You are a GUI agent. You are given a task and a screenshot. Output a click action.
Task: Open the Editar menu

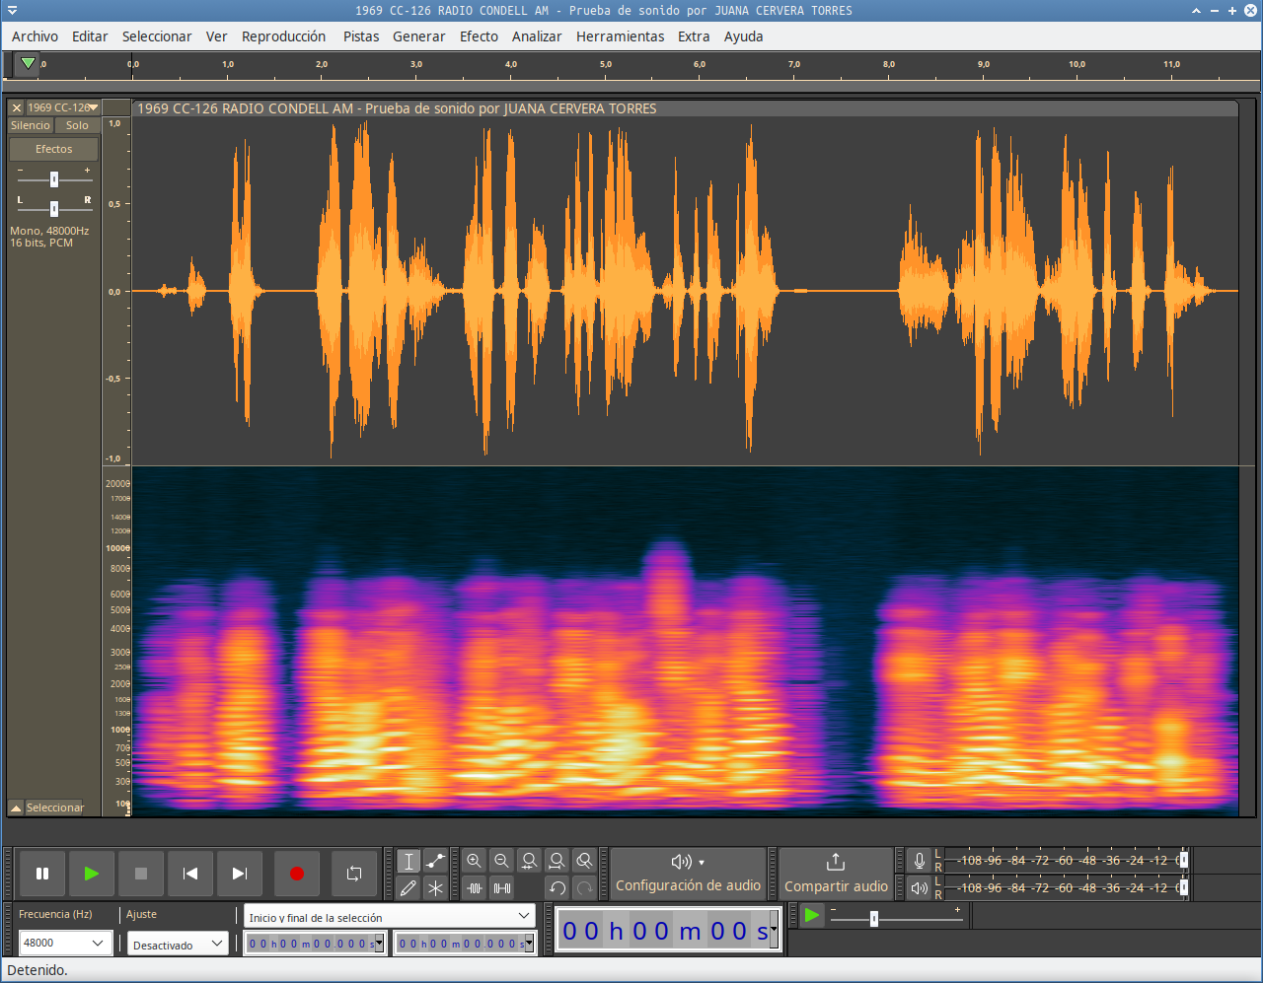[x=90, y=36]
